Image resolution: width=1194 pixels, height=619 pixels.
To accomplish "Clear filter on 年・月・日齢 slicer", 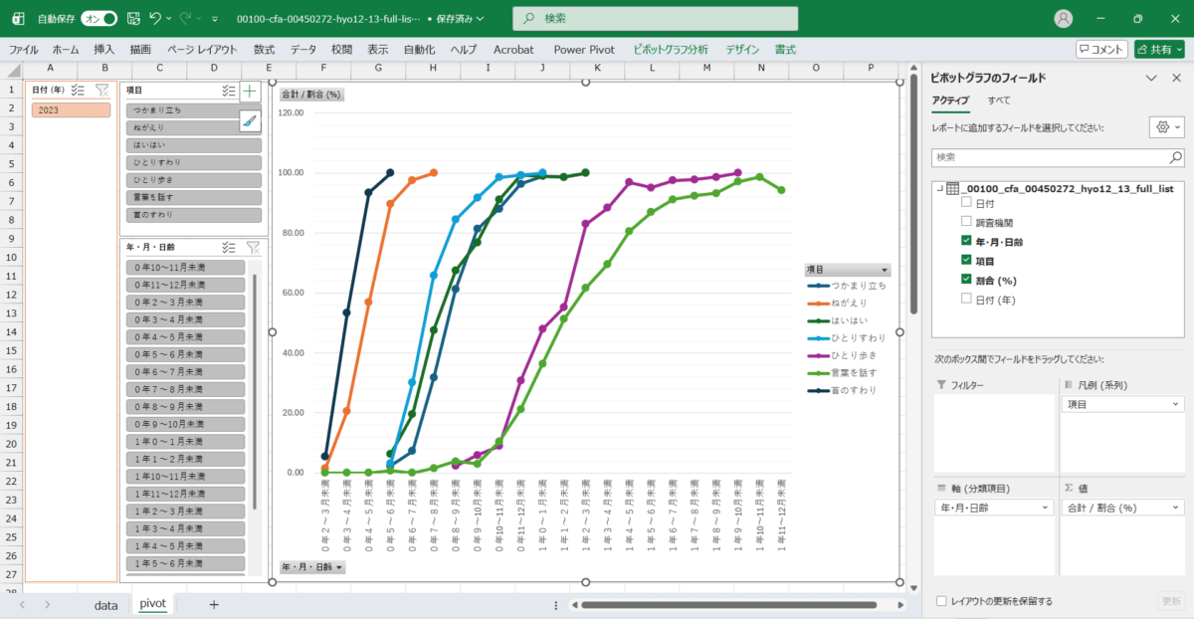I will [x=253, y=248].
